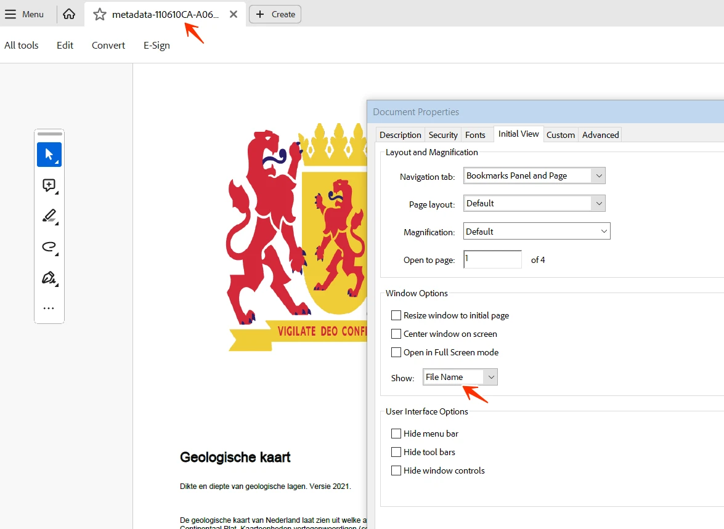Enable Resize window to initial page
The height and width of the screenshot is (529, 724).
pyautogui.click(x=396, y=315)
